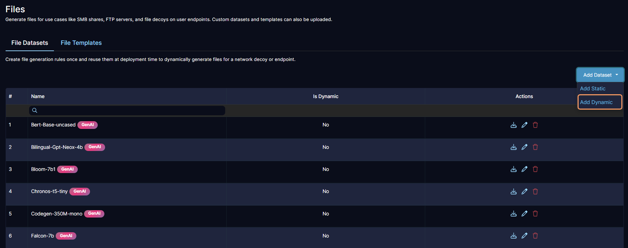Edit the Bilingual-Gpt-Neox-4b dataset
628x248 pixels.
point(524,147)
